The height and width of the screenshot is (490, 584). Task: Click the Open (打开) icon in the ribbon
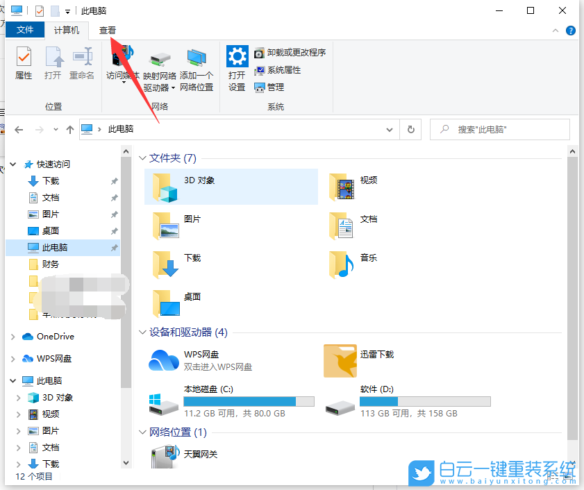tap(53, 66)
